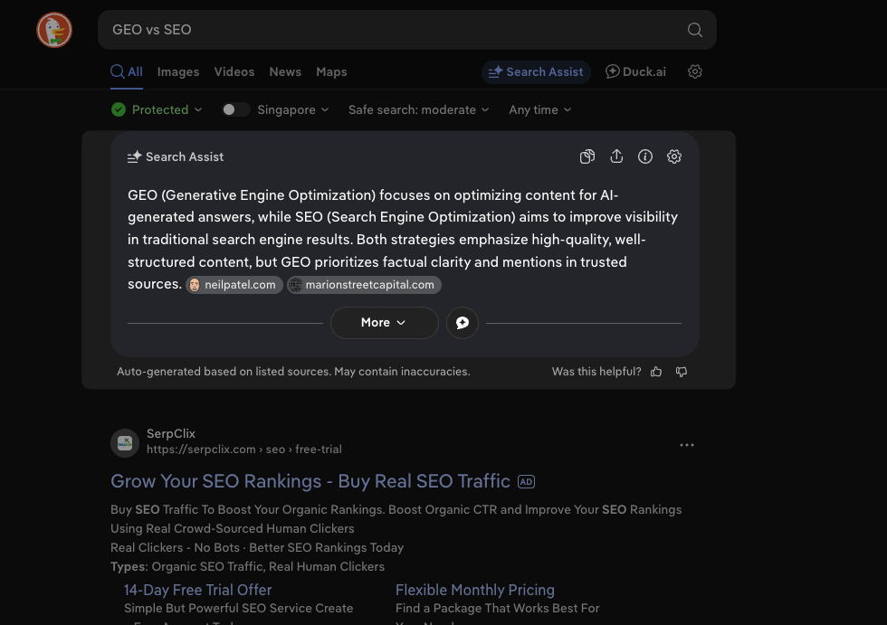Click the green Protected checkmark icon
Viewport: 887px width, 625px height.
point(119,109)
